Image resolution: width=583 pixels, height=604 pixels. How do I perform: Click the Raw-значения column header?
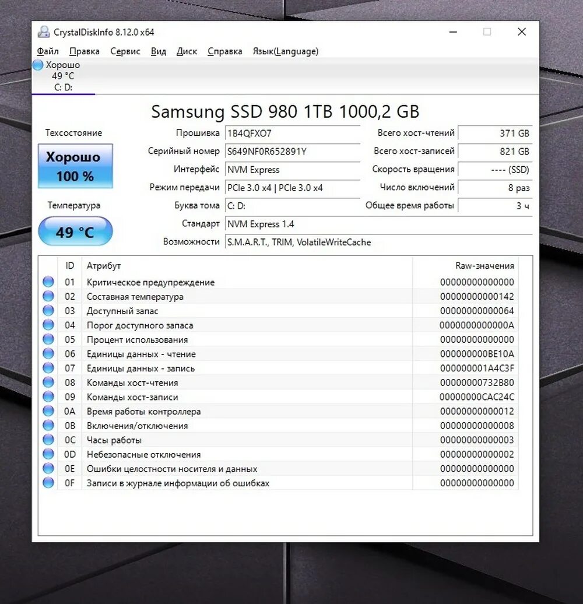coord(466,265)
